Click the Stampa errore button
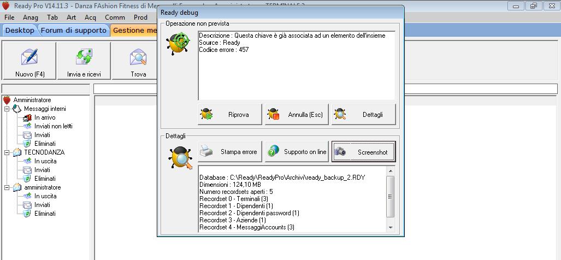Screen dimensions: 561x260 tap(230, 152)
